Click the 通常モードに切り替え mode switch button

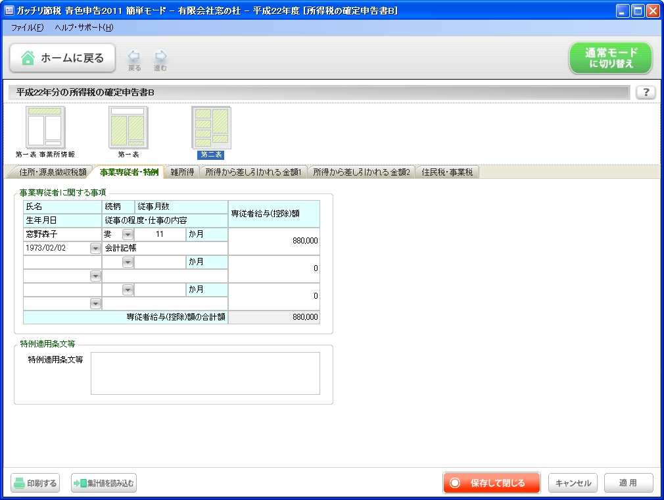610,58
